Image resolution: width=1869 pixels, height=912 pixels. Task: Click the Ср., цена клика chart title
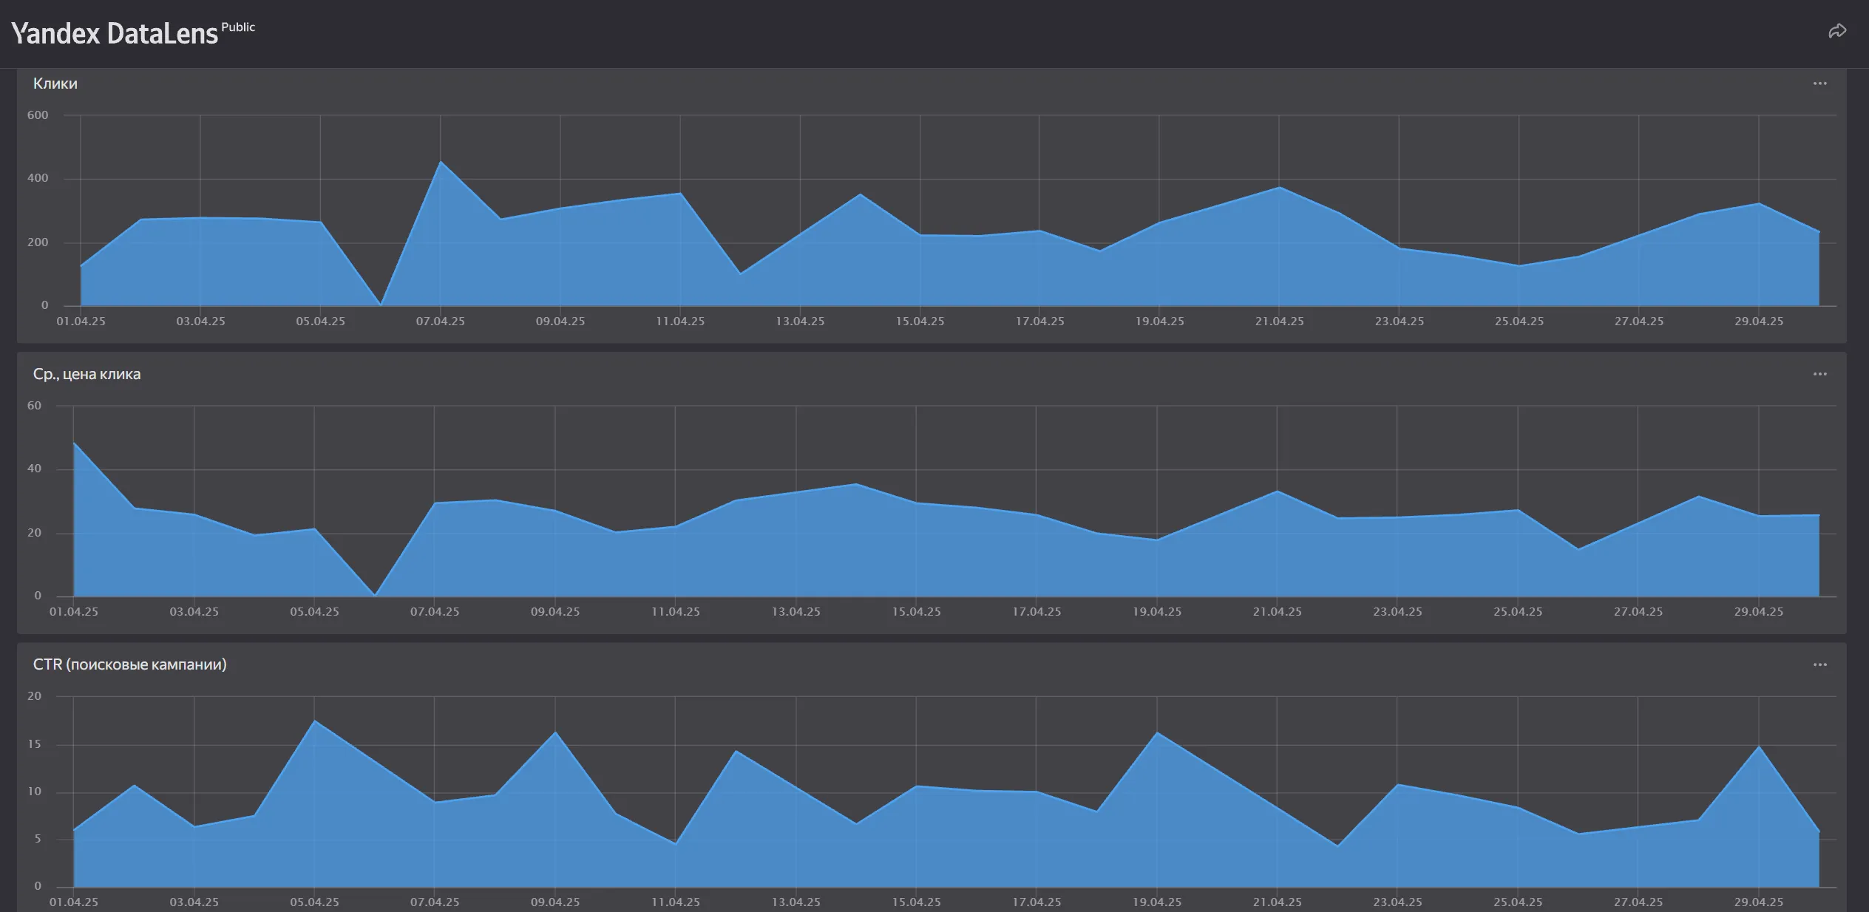point(87,374)
